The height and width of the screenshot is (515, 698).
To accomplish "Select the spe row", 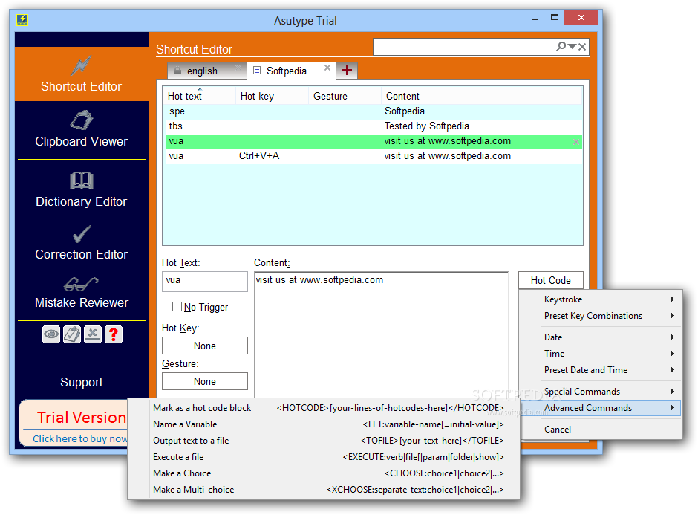I will pyautogui.click(x=374, y=111).
